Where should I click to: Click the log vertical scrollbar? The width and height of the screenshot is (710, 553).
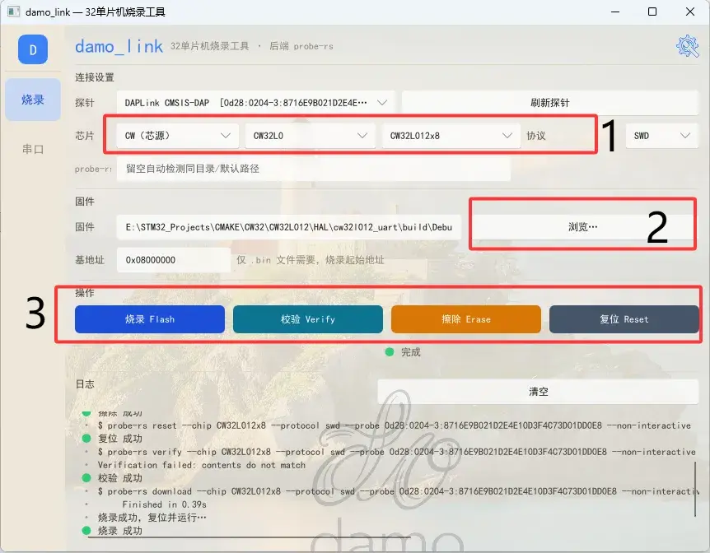pyautogui.click(x=695, y=489)
